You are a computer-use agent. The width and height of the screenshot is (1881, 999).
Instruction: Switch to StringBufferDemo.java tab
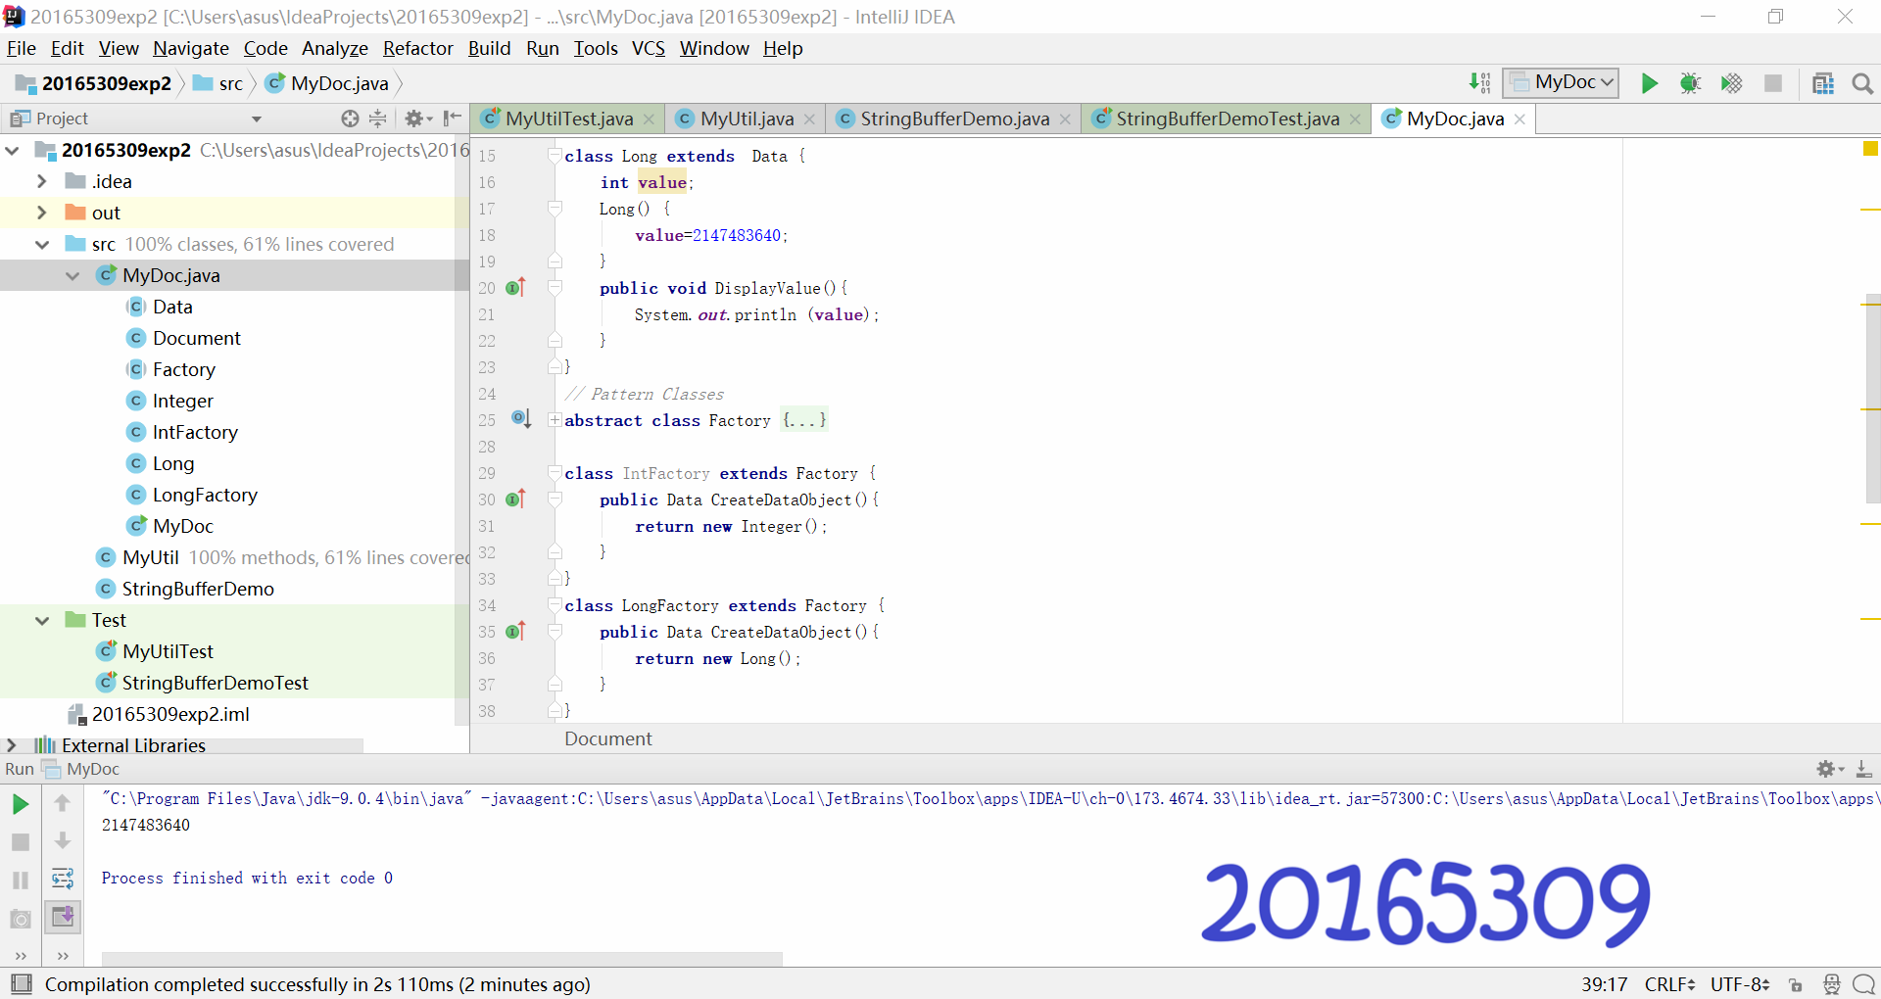(x=953, y=119)
